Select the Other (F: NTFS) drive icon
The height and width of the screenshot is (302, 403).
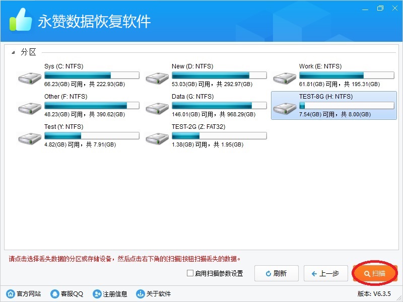click(x=30, y=108)
